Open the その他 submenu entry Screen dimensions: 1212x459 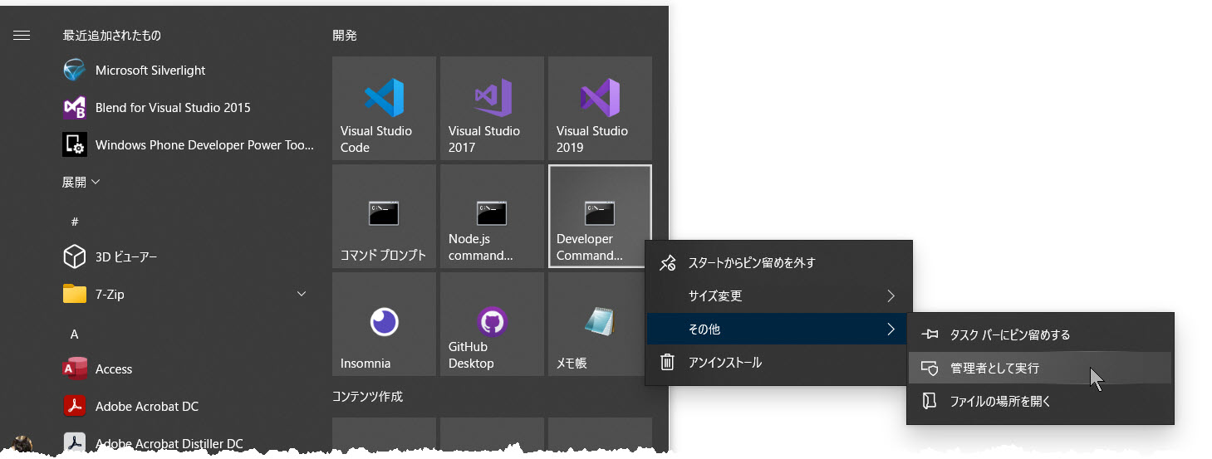pyautogui.click(x=778, y=330)
